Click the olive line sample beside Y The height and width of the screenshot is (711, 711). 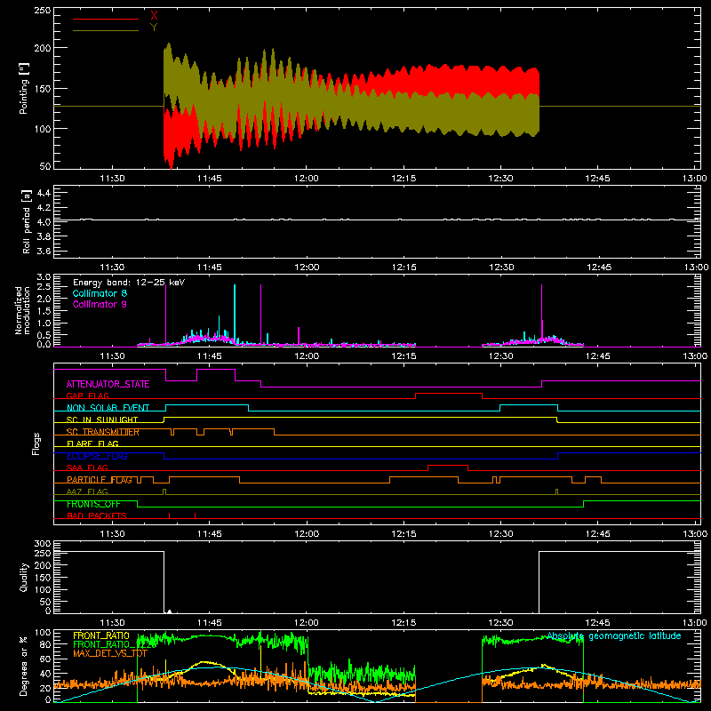point(106,30)
